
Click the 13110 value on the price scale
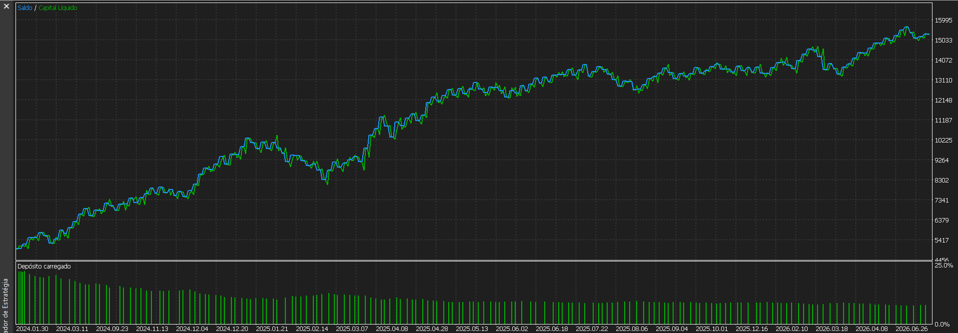coord(944,80)
